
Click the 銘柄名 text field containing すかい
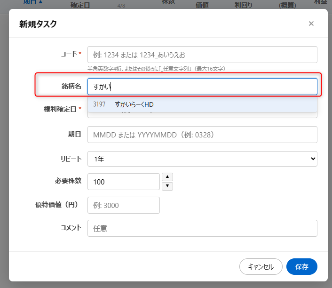[x=202, y=86]
